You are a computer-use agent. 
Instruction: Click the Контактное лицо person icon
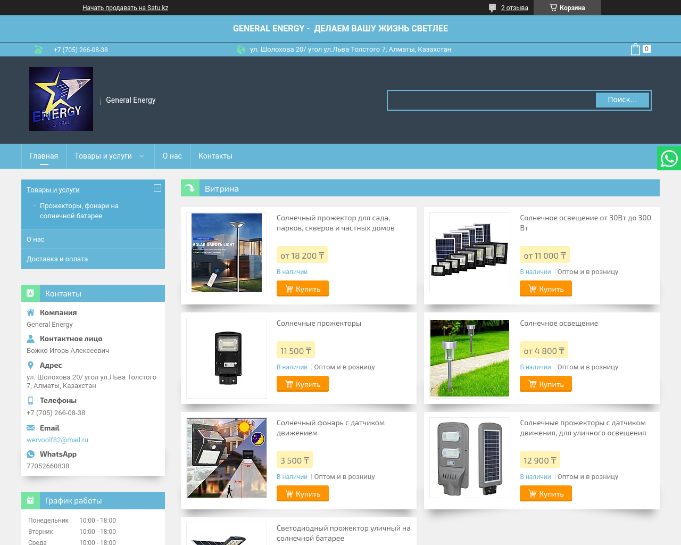pos(31,338)
